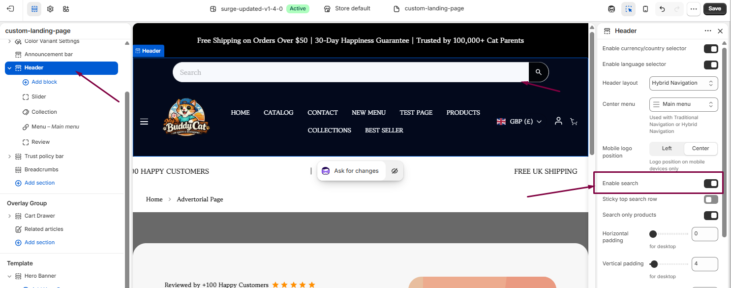
Task: Click the My Buddy Cat logo
Action: [x=187, y=117]
